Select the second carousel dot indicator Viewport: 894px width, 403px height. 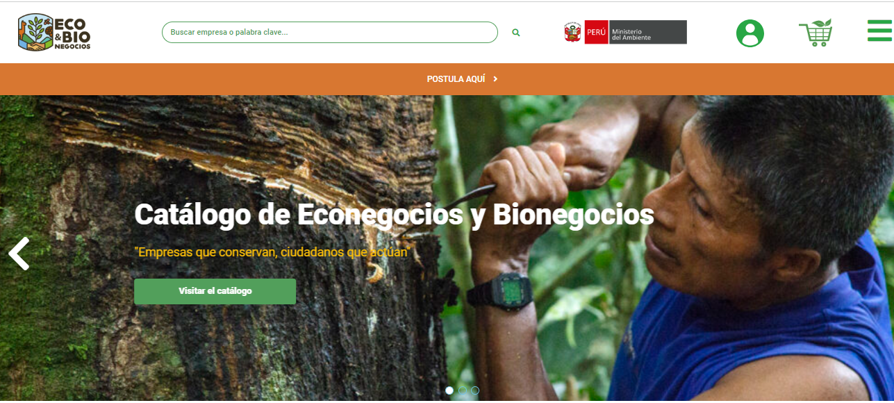(462, 390)
